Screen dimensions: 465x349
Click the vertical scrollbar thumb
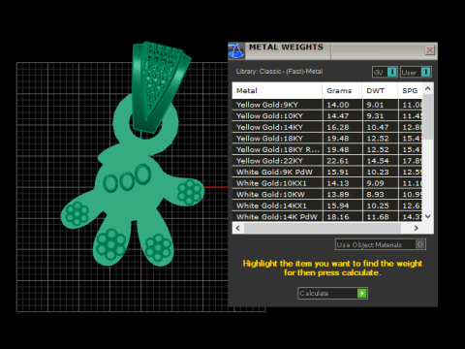click(x=428, y=117)
